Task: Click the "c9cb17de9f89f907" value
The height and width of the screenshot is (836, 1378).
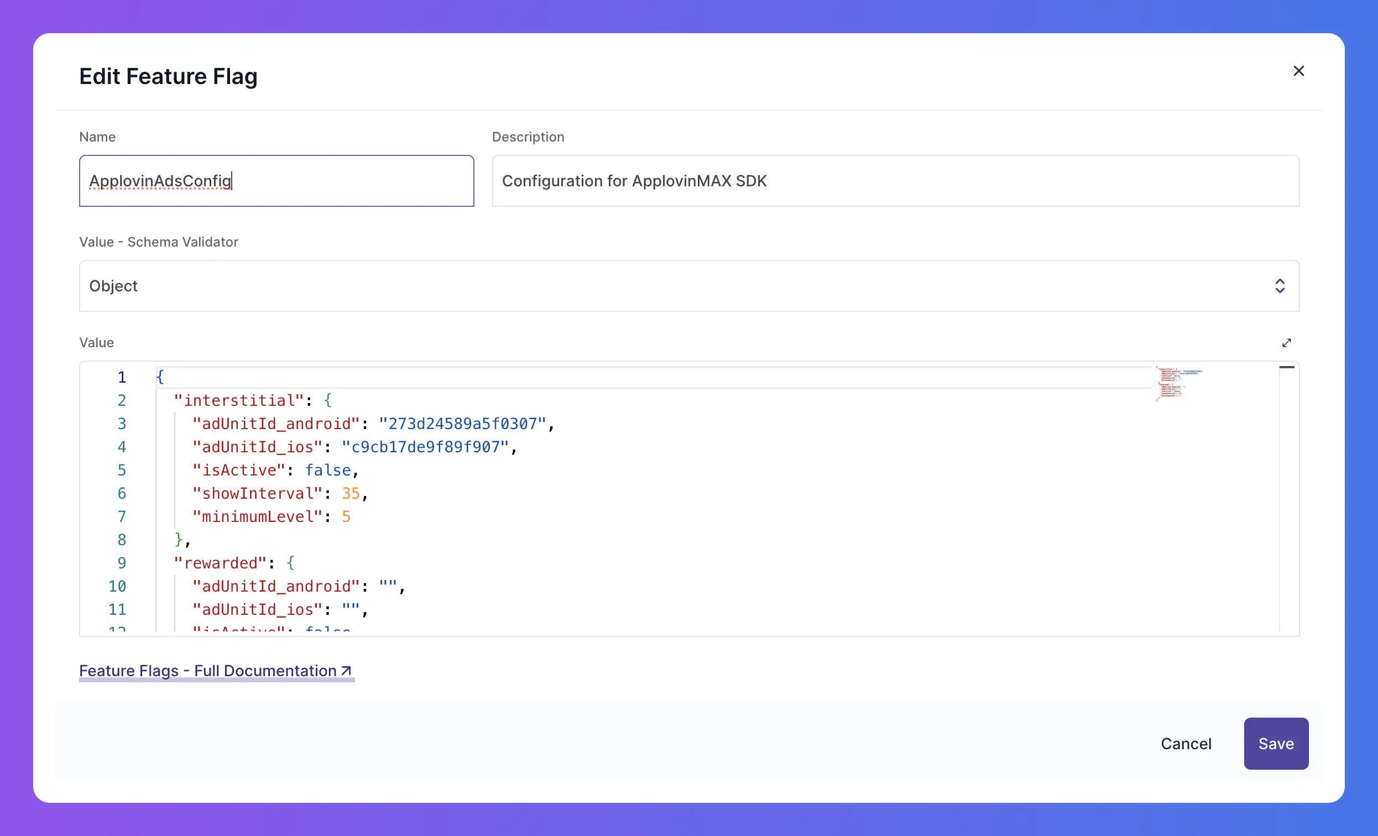Action: tap(425, 447)
